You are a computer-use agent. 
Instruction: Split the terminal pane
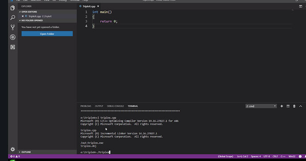tap(288, 106)
